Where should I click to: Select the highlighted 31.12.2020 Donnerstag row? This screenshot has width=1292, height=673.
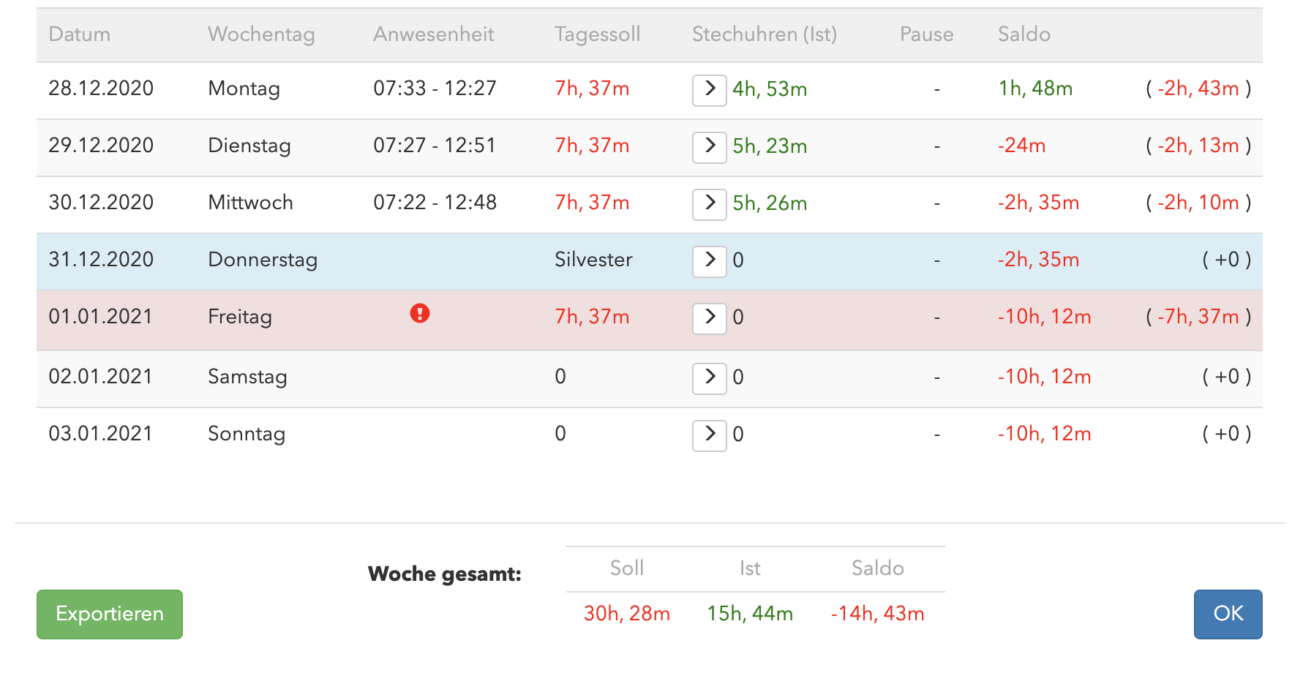pos(650,261)
